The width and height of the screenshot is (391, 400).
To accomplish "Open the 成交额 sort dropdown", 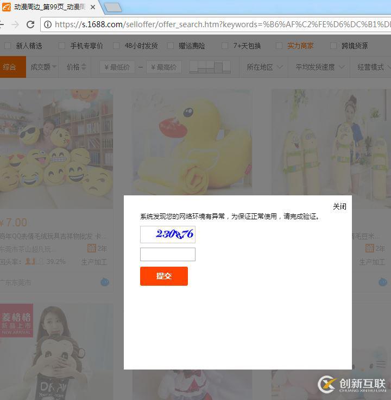I will 43,67.
